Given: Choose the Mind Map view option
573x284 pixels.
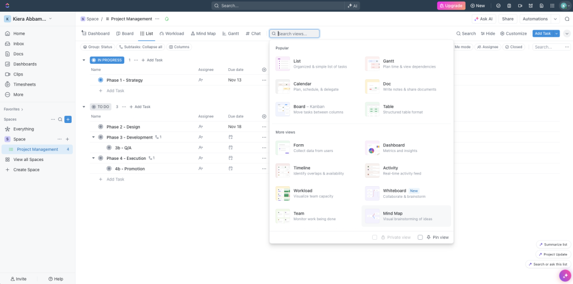Looking at the screenshot, I should click(x=406, y=216).
